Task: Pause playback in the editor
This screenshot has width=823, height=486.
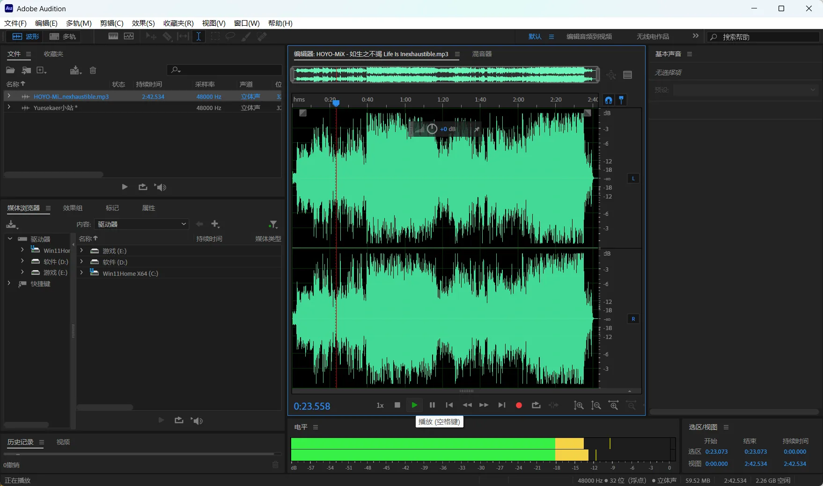Action: click(432, 405)
